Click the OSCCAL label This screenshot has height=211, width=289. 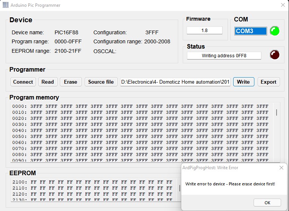coord(105,51)
